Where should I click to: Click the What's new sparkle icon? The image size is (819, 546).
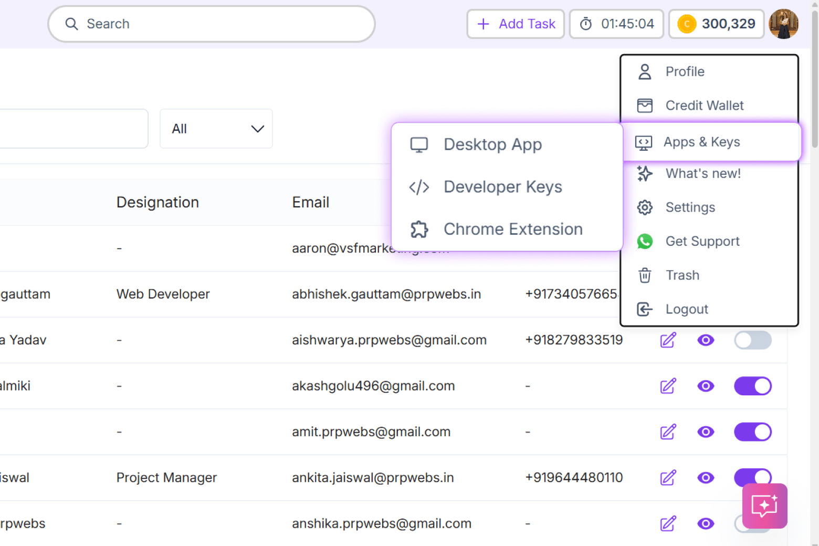[x=645, y=173]
